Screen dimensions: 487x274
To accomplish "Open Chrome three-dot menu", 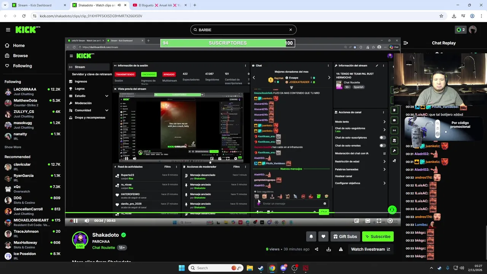I will tap(481, 16).
